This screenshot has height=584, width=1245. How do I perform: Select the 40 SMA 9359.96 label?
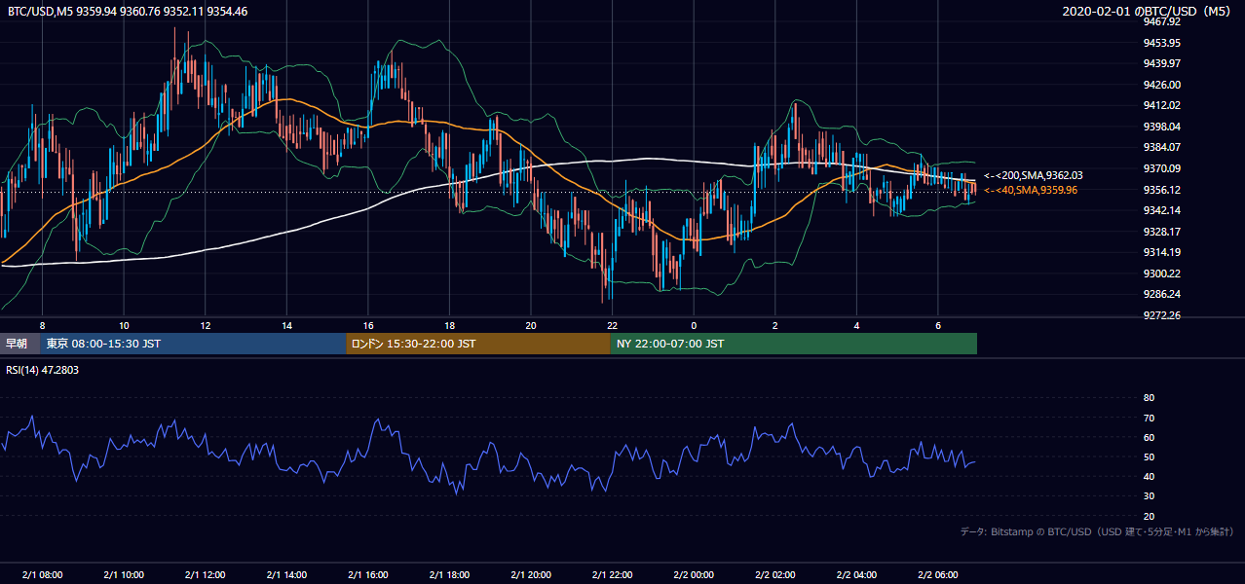(1032, 190)
